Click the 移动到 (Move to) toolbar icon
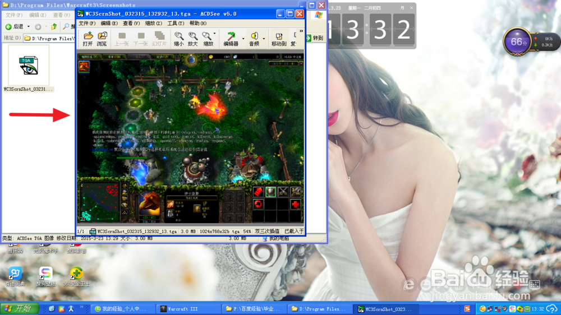 (279, 39)
